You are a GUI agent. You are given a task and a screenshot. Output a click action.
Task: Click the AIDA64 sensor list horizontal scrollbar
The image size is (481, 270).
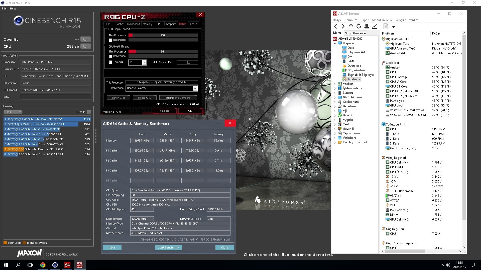click(x=405, y=251)
